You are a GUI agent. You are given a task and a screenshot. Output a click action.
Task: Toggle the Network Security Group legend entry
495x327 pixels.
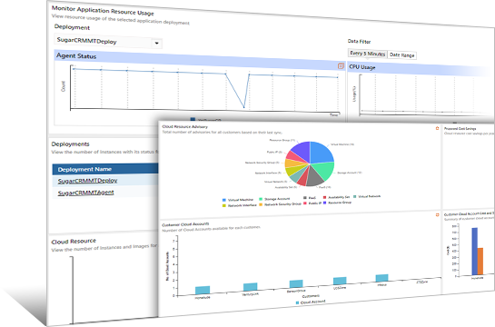(x=281, y=204)
